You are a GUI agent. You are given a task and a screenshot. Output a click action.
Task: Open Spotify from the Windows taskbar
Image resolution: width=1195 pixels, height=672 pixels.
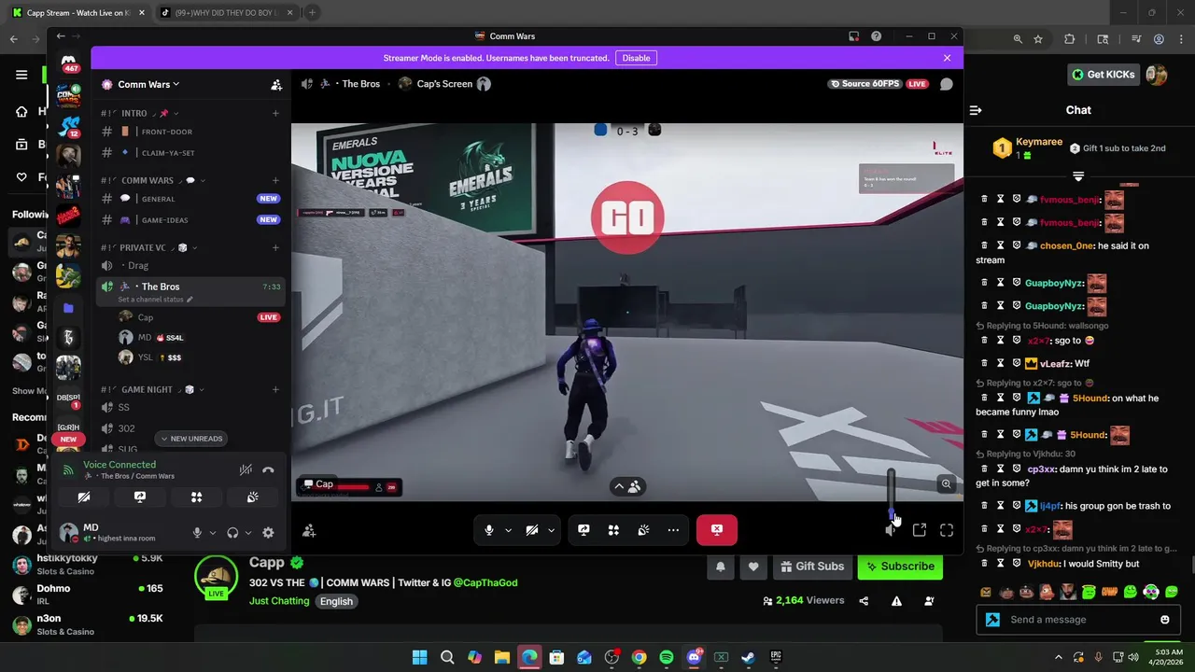[667, 657]
